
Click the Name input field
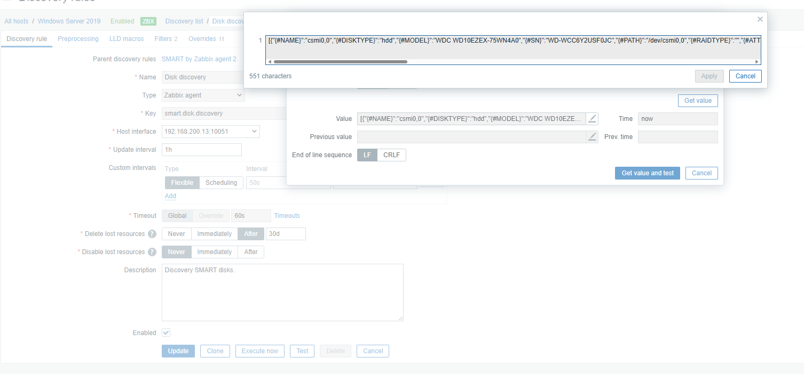point(202,77)
